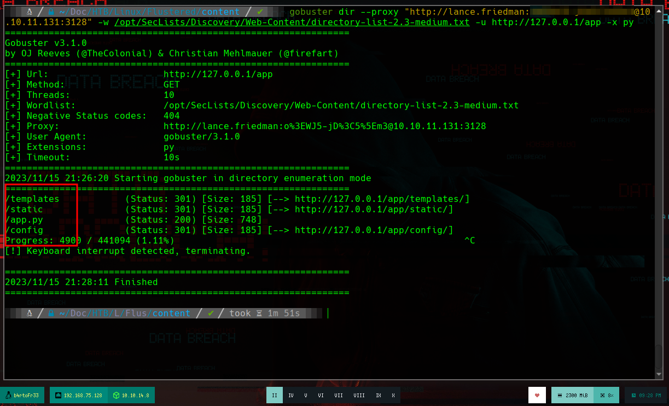Click the Threads value '10'
Screen dimensions: 669x406
click(x=169, y=95)
